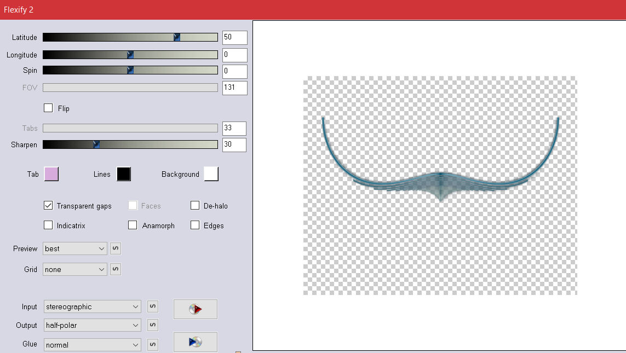Click the Longitude value input field
Viewport: 626px width, 353px height.
234,55
